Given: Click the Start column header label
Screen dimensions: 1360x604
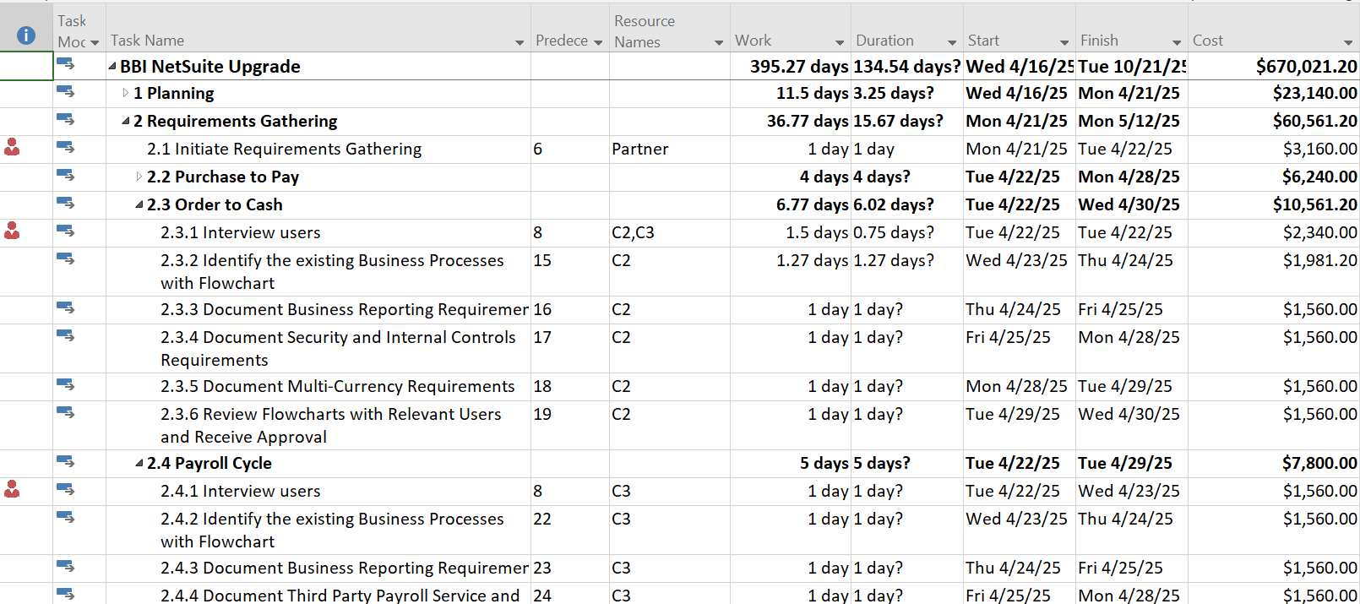Looking at the screenshot, I should [x=983, y=41].
